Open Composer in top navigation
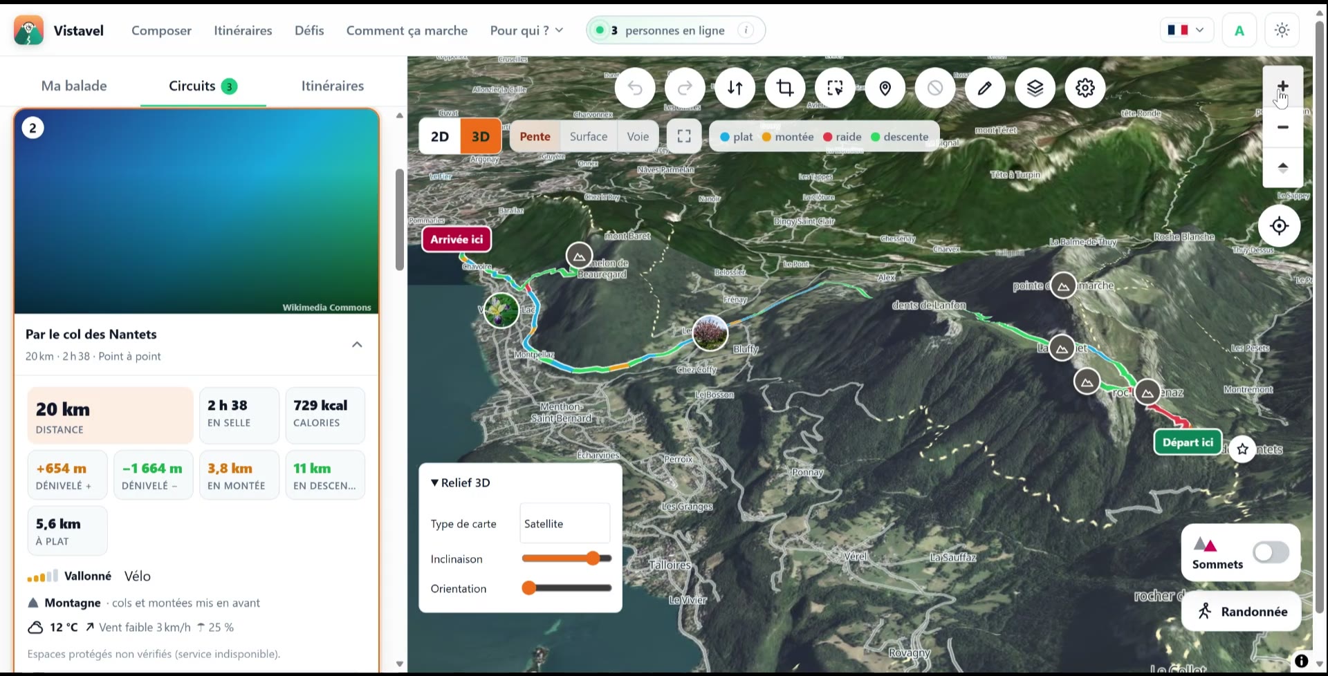The width and height of the screenshot is (1328, 676). click(162, 30)
